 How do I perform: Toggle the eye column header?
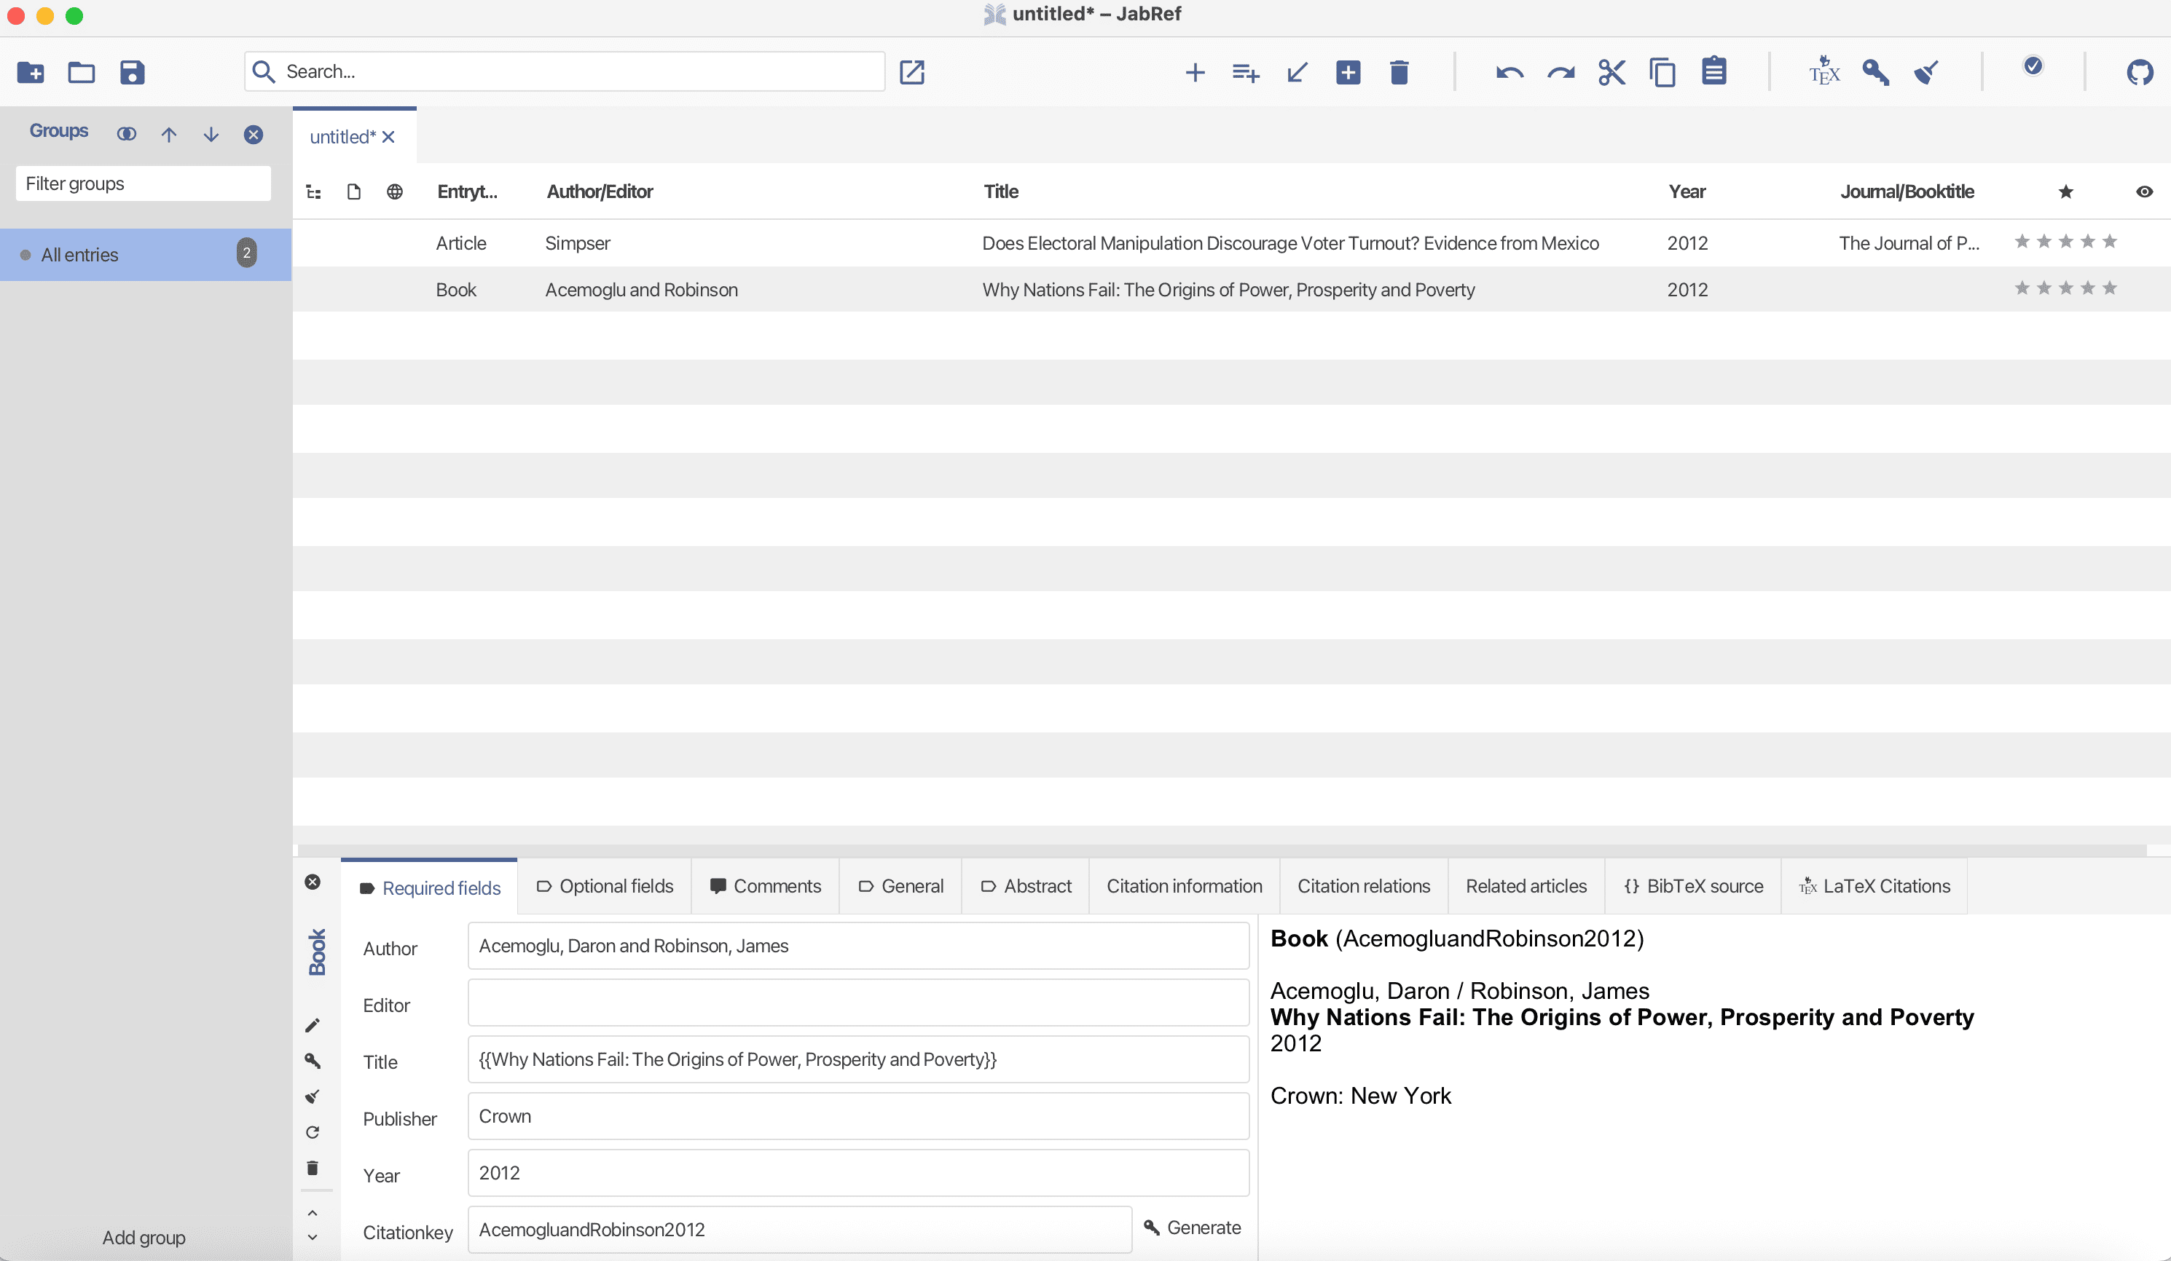(x=2144, y=192)
